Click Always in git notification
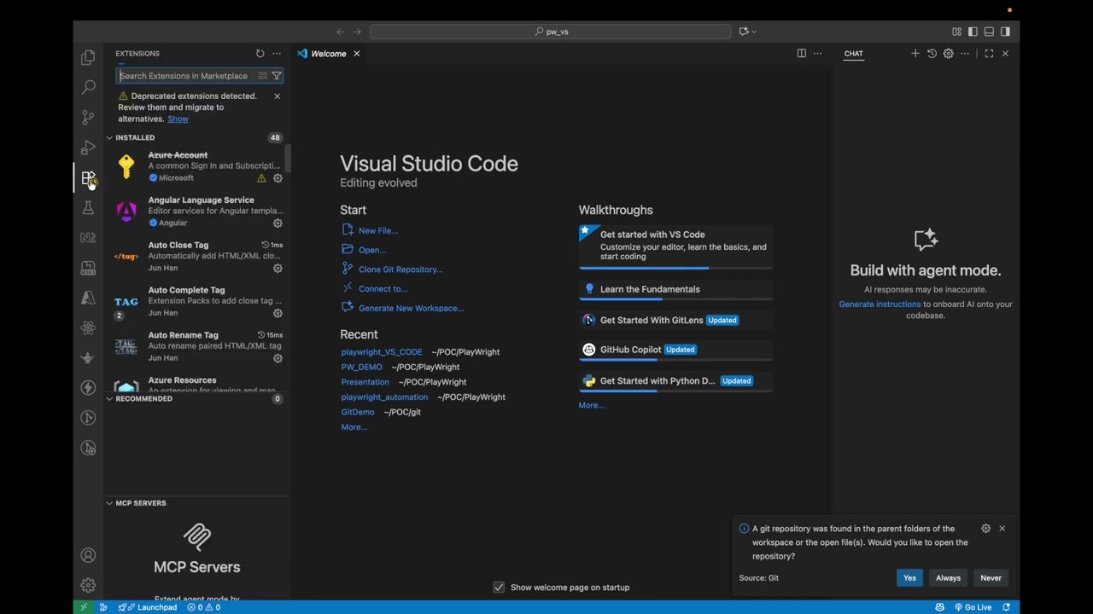The height and width of the screenshot is (614, 1093). 948,578
